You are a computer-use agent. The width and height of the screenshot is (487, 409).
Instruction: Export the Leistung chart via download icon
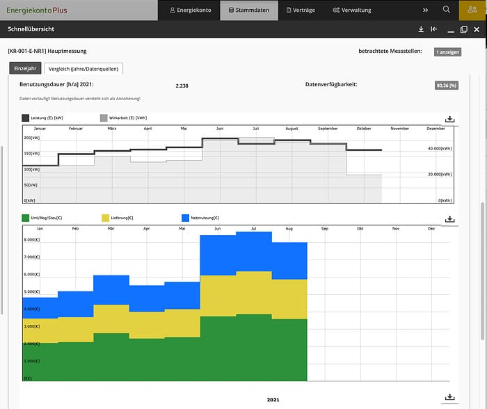[x=449, y=119]
